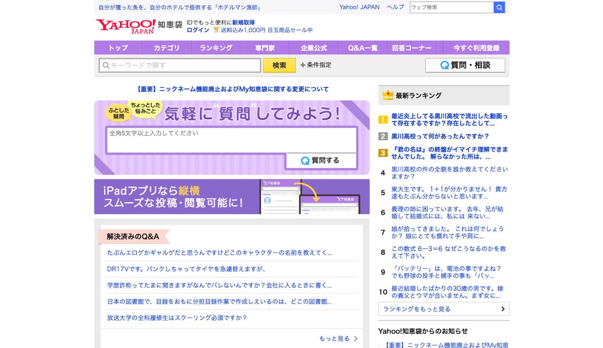This screenshot has width=603, height=348.
Task: Click the shopping cart sale icon
Action: pos(216,30)
